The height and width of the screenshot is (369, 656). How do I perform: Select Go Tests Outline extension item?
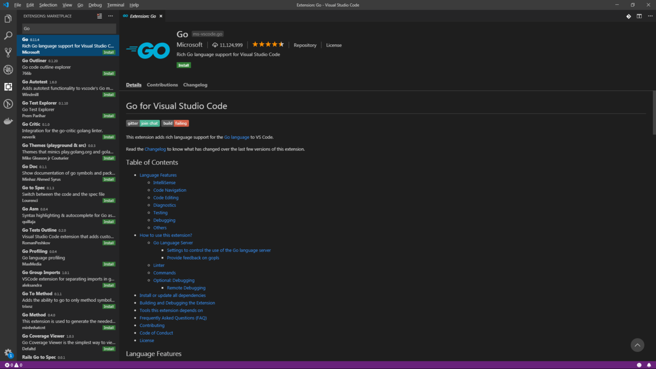coord(68,237)
